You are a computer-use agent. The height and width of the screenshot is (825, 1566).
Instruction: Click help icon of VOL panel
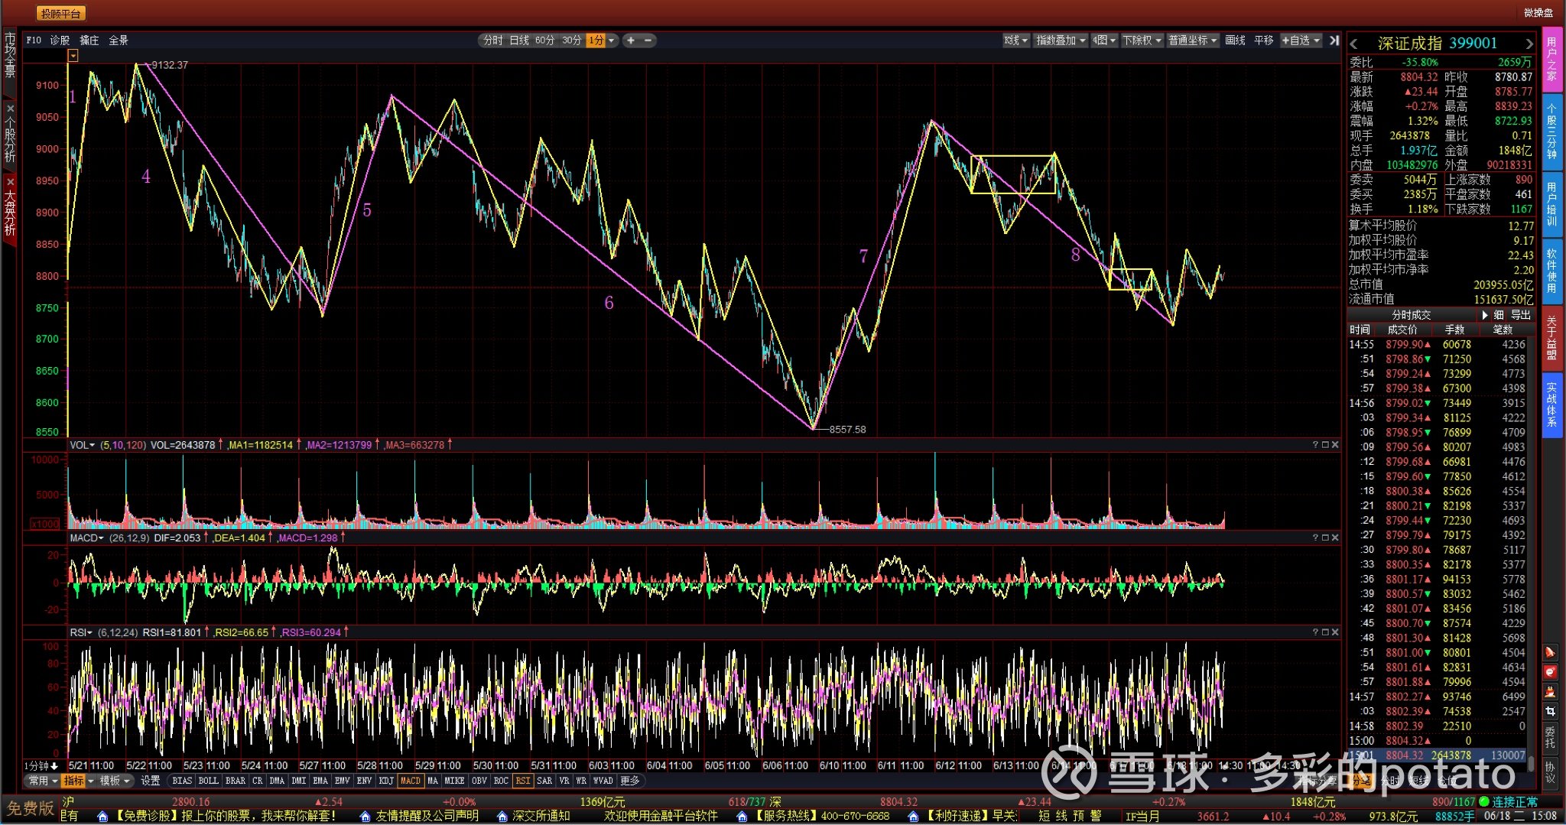[1315, 444]
